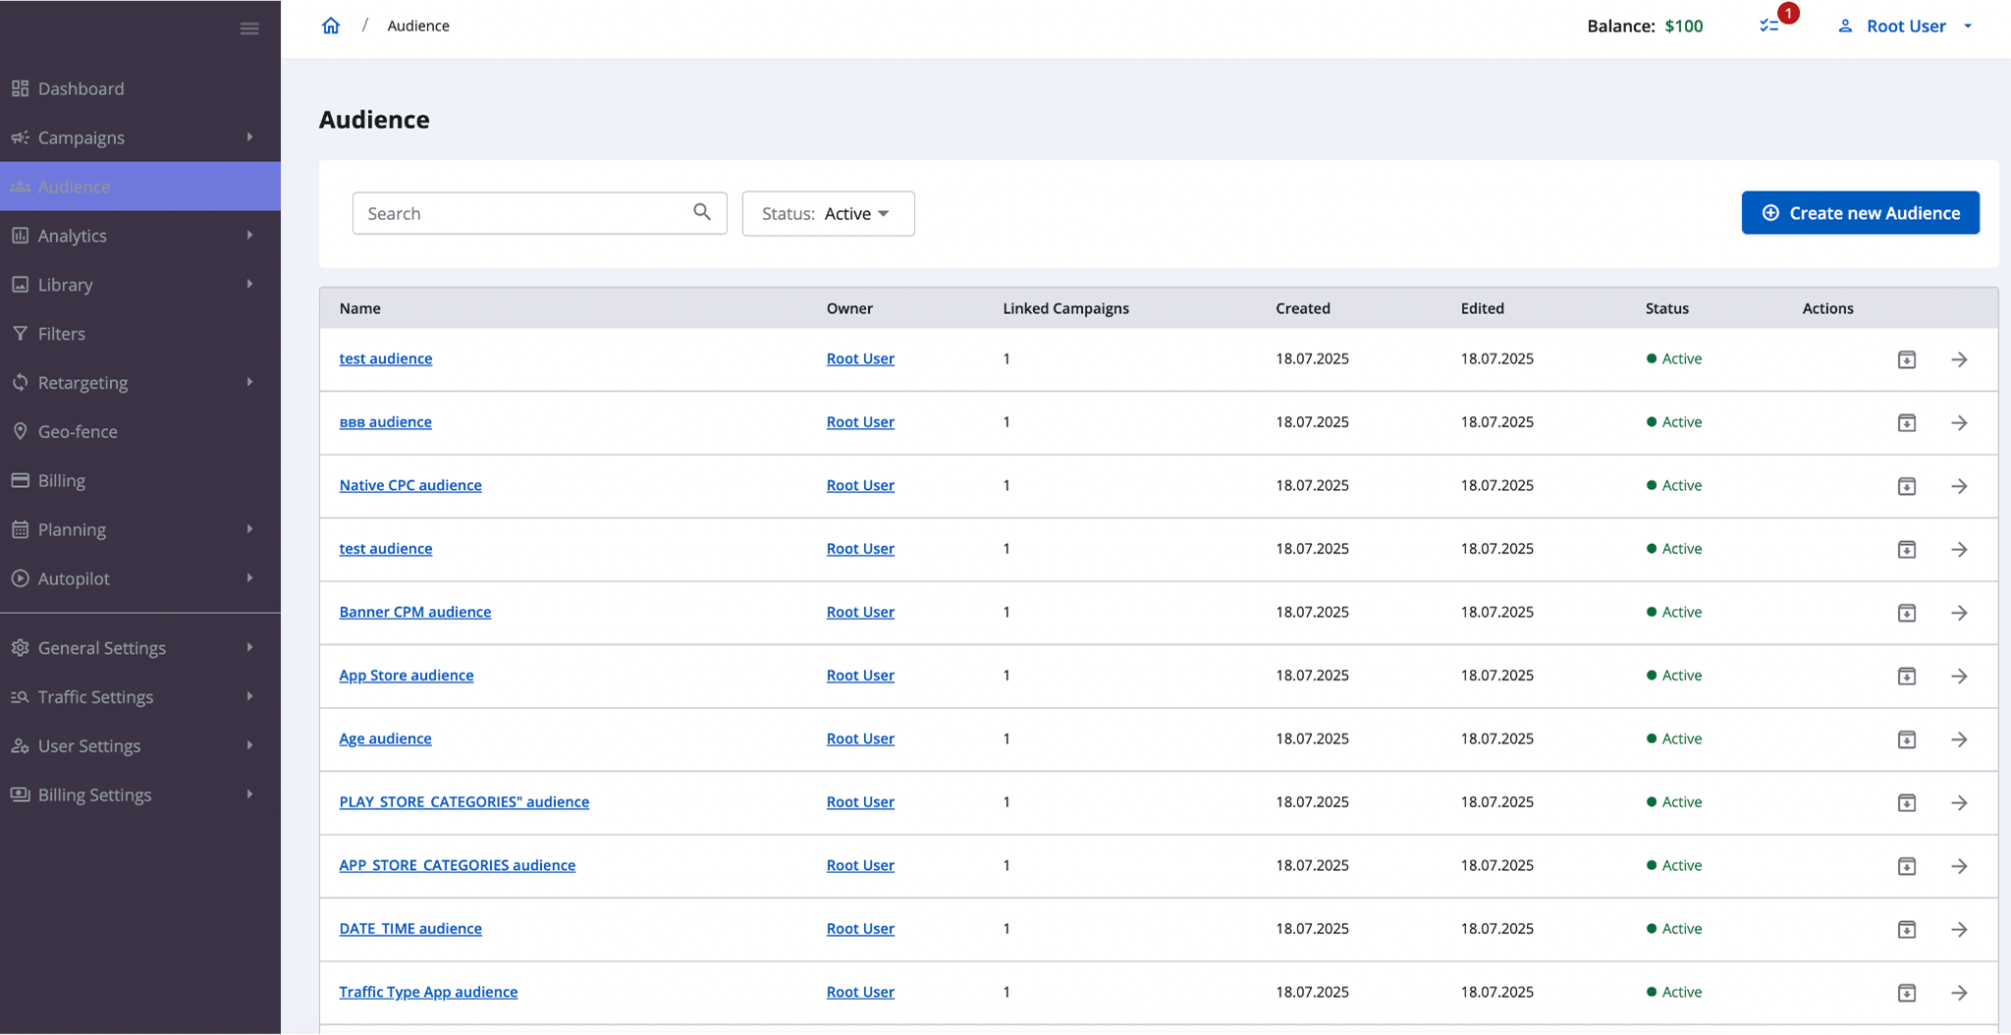Archive the Native CPC audience row
2011x1035 pixels.
point(1907,486)
